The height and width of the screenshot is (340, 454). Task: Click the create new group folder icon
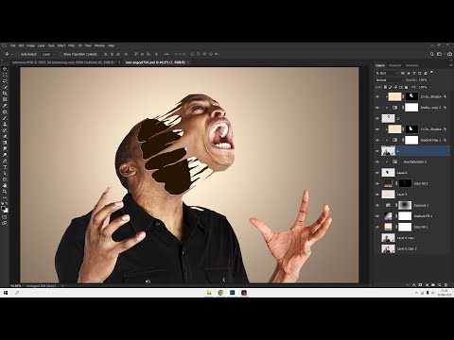(433, 285)
